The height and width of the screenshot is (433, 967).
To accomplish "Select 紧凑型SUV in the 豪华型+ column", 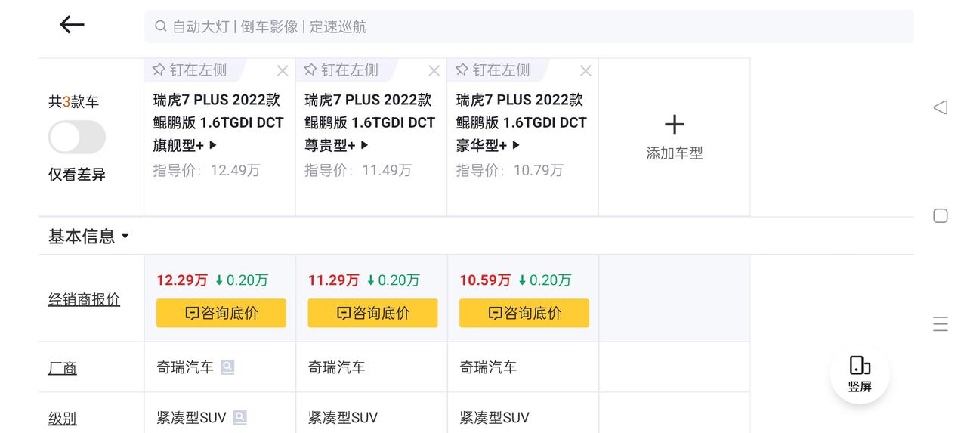I will 495,417.
